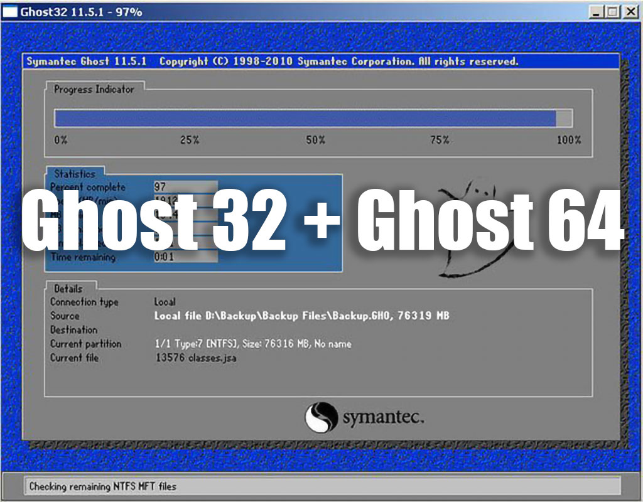
Task: Click the status bar NTFS MFT message
Action: 103,486
